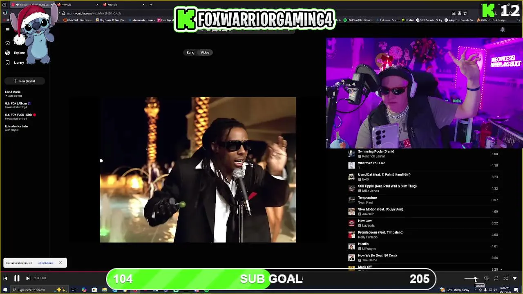Mute volume with the speaker icon
The image size is (523, 294).
coord(486,278)
